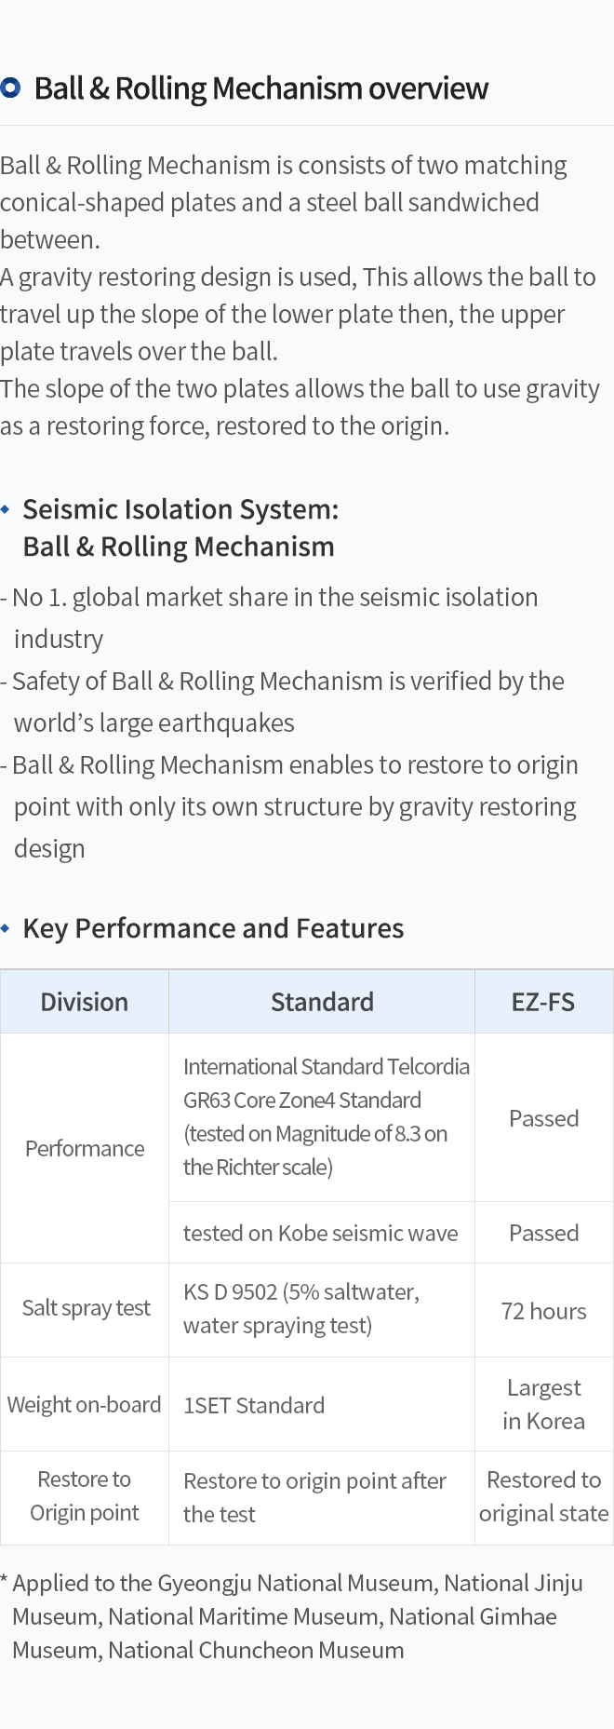Select the Division column header
614x1729 pixels.
pos(85,1002)
